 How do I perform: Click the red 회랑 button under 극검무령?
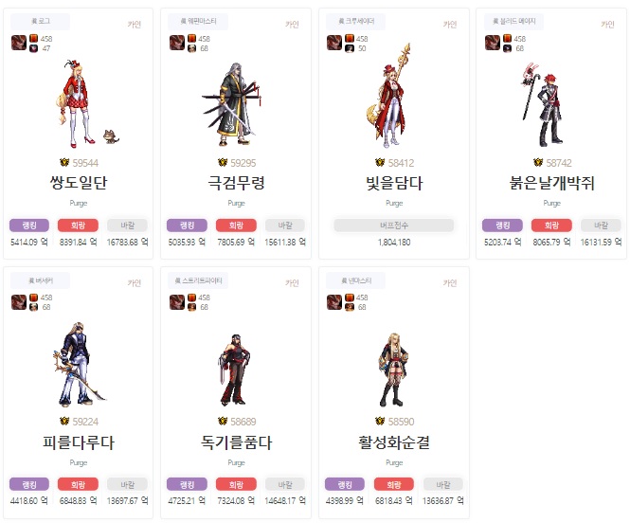click(236, 225)
